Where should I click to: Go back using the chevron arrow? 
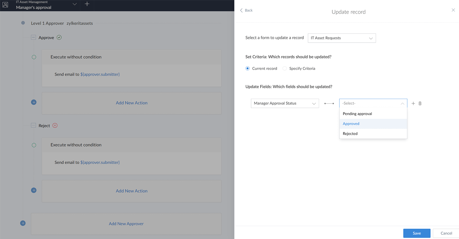coord(241,10)
